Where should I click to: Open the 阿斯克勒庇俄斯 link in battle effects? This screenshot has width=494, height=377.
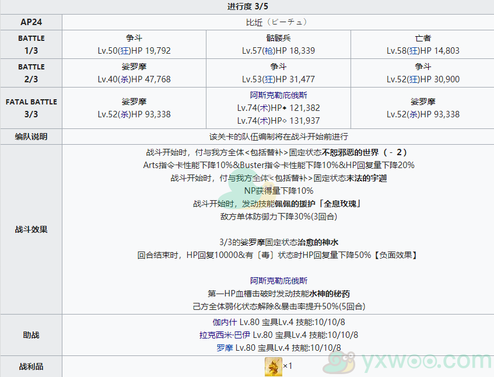(x=279, y=281)
